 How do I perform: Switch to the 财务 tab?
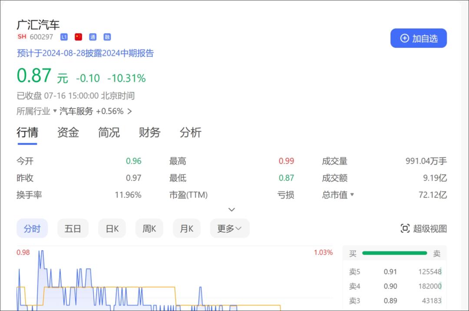(x=149, y=132)
